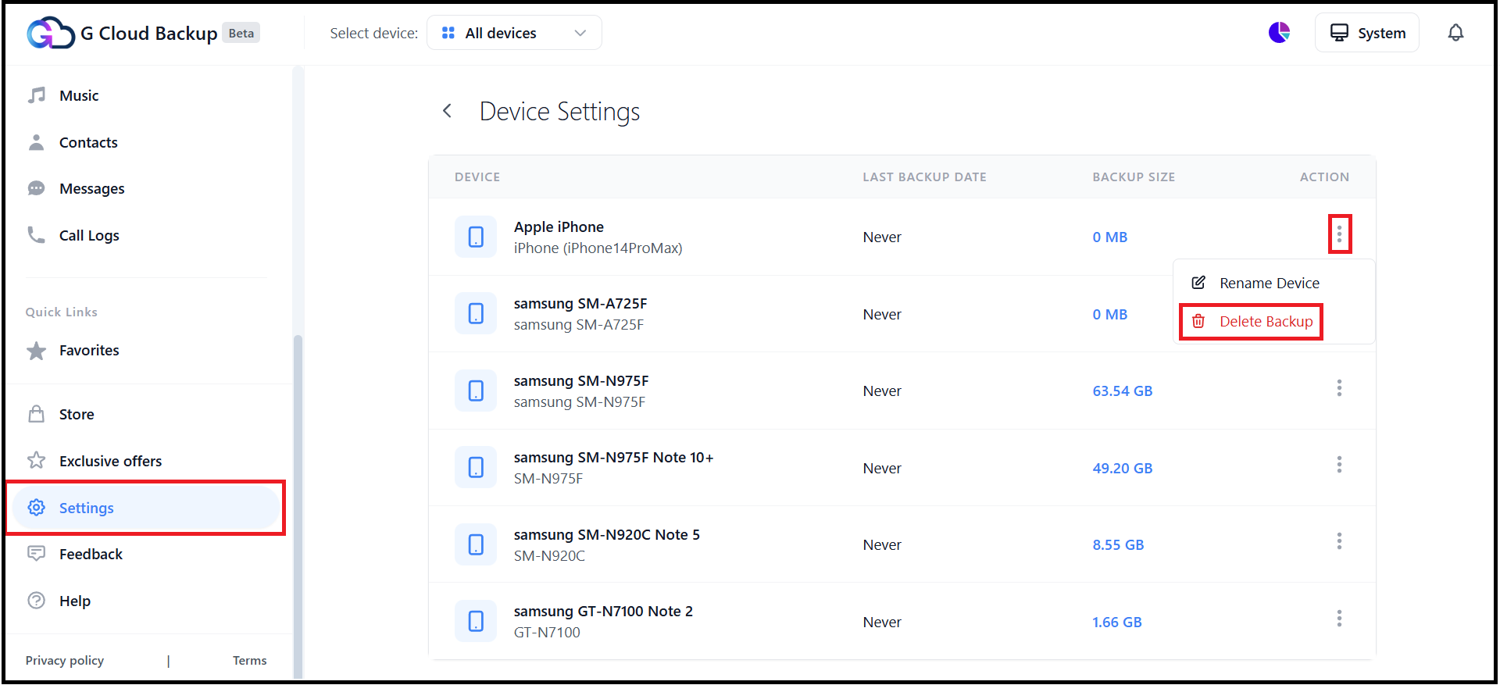Click the Exclusive offers star outline icon
This screenshot has width=1500, height=685.
[x=37, y=460]
